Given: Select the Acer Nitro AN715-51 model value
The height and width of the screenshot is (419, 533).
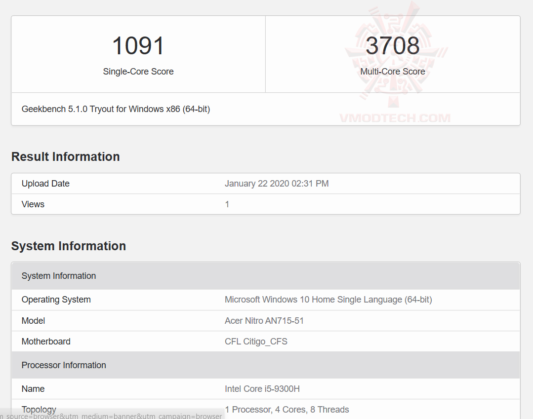Looking at the screenshot, I should click(x=264, y=320).
